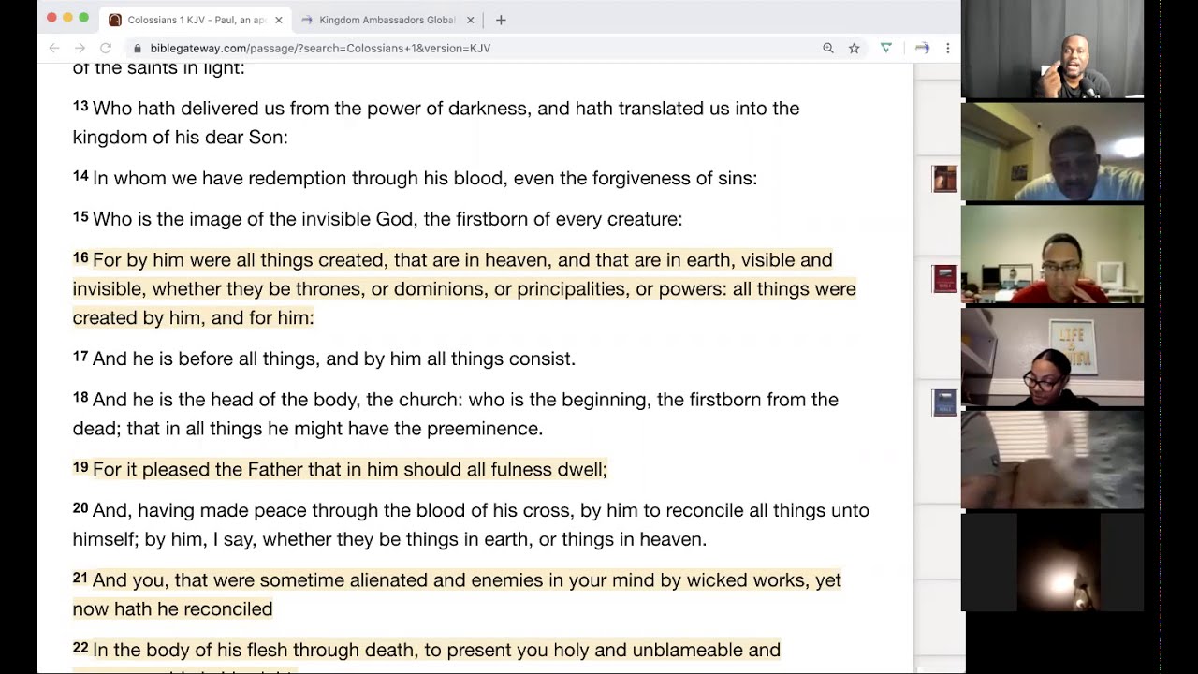
Task: Select the dark lamp video thumbnail
Action: pyautogui.click(x=1052, y=562)
